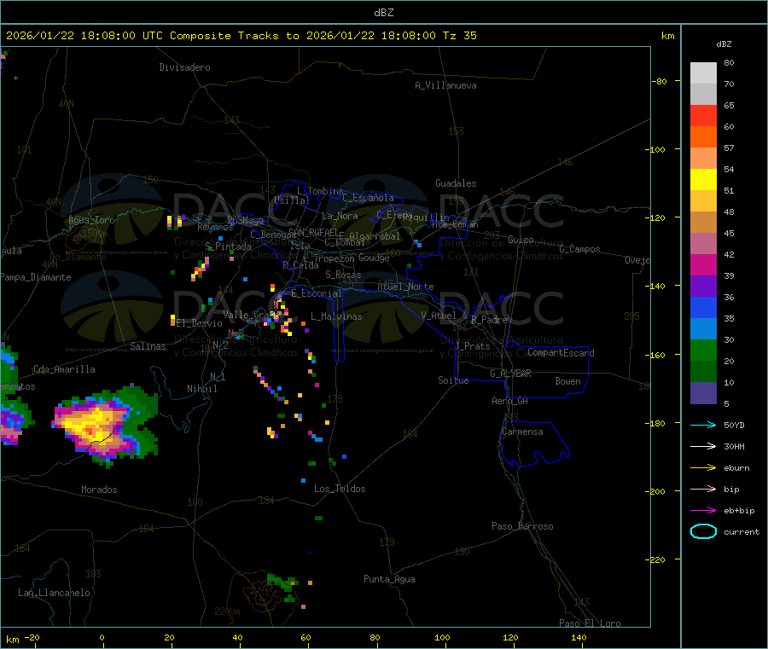
Task: Click the dBZ title at top
Action: point(383,13)
